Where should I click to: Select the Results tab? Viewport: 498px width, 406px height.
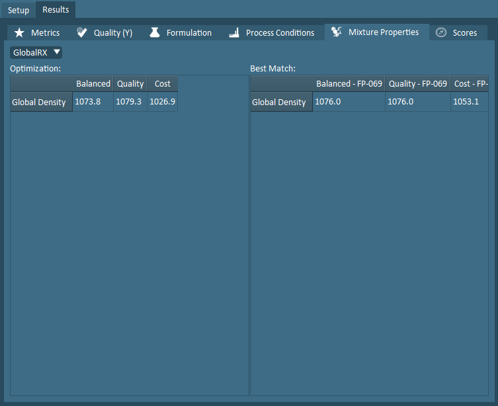pos(56,10)
